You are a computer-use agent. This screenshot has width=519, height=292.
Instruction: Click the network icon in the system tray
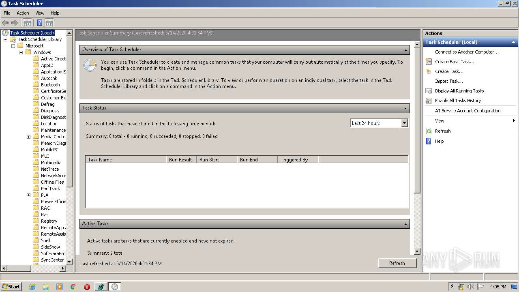coord(461,287)
